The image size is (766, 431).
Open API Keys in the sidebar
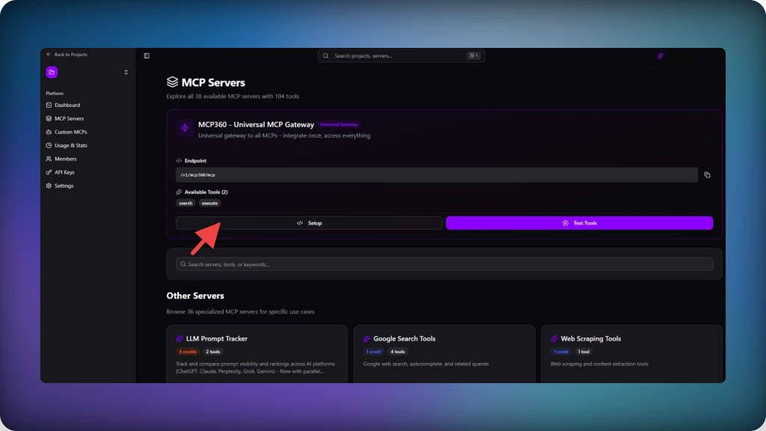tap(60, 172)
